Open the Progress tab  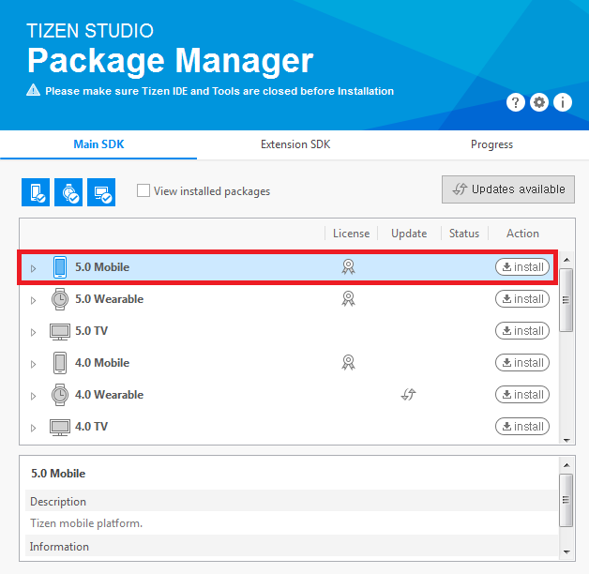point(491,144)
